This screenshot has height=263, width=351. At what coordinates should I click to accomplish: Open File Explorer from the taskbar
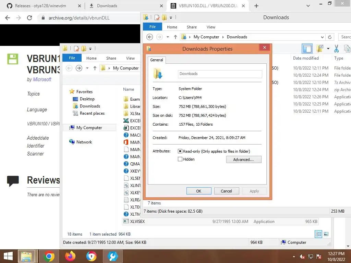[26, 256]
